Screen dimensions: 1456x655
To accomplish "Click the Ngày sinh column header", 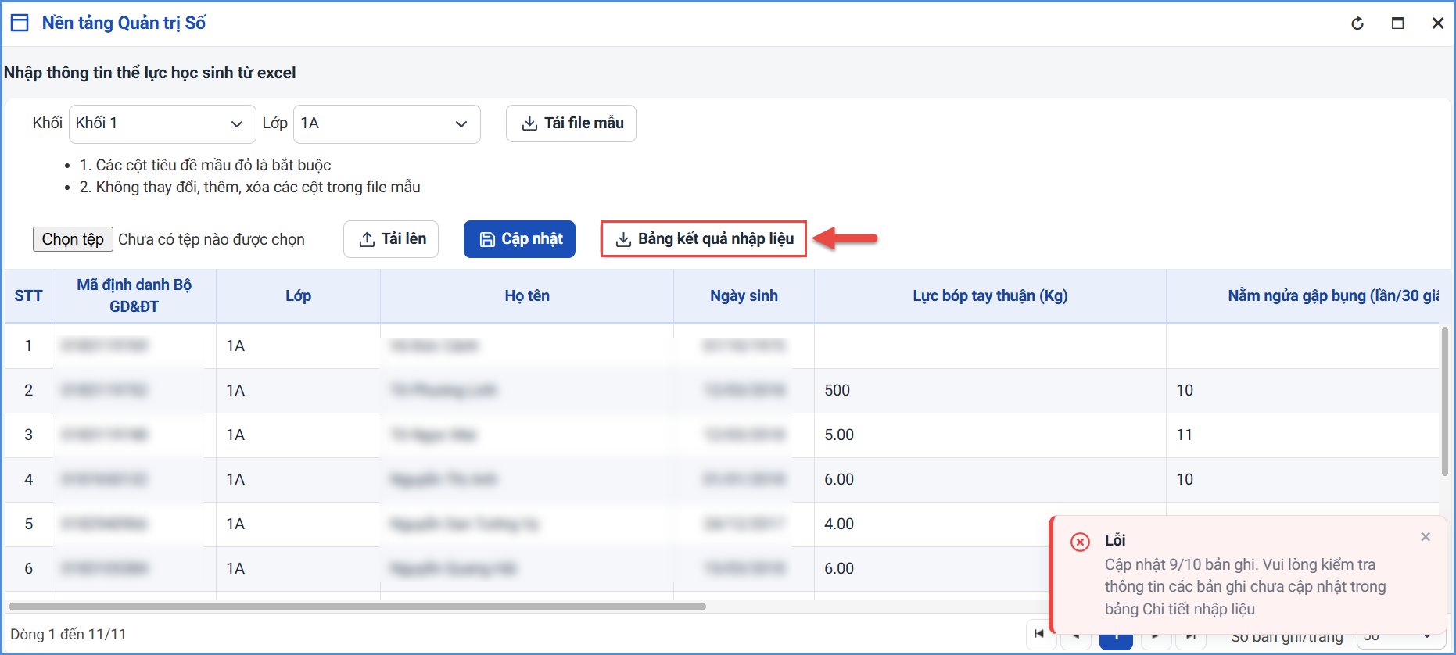I will (x=744, y=295).
